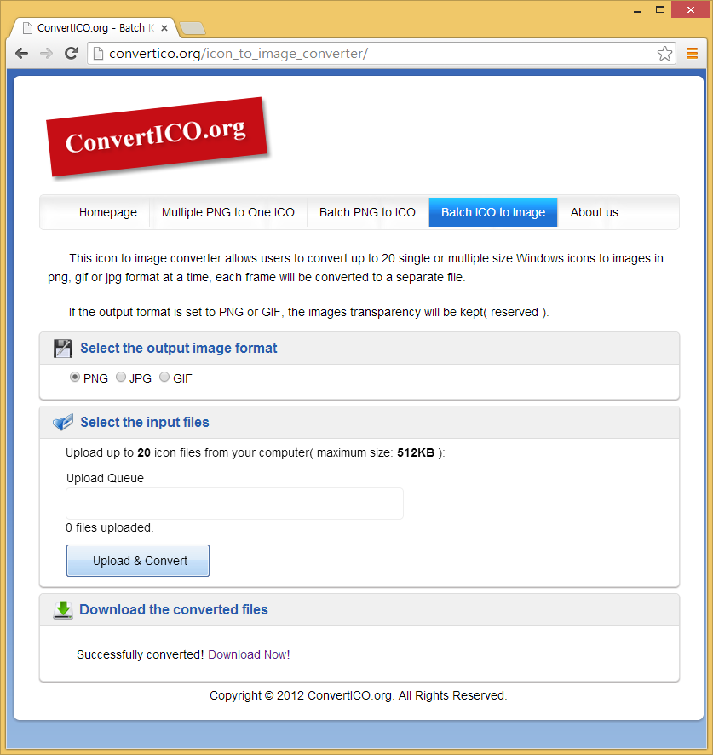
Task: Click the copyright 2012 footer text
Action: [358, 695]
